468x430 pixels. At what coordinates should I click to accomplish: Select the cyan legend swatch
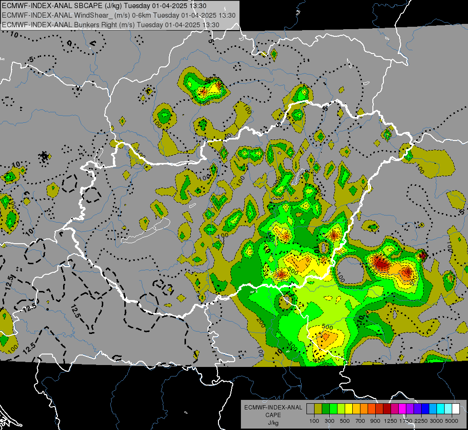click(440, 409)
